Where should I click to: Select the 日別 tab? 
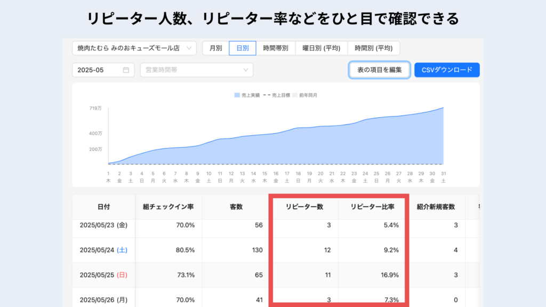[243, 49]
